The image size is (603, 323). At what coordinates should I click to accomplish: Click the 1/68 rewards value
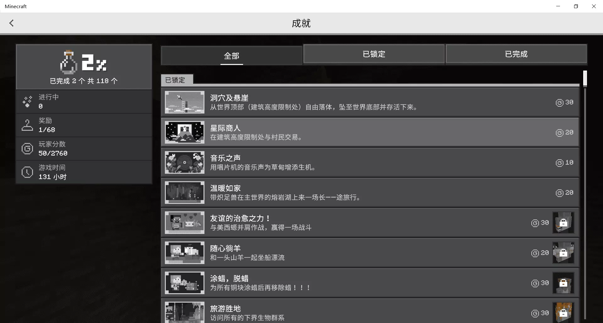[47, 130]
